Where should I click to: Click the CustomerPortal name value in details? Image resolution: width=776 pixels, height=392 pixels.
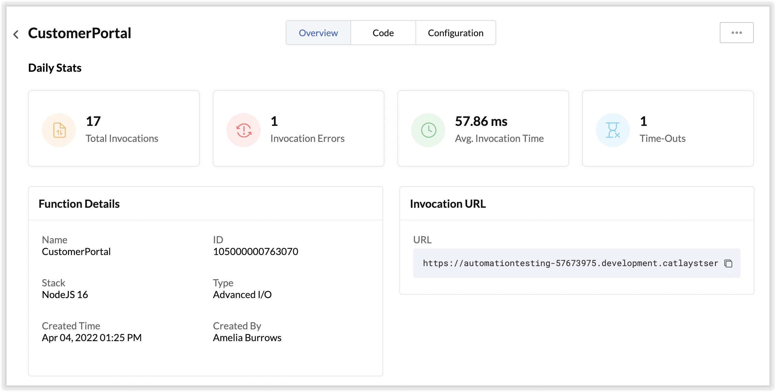tap(76, 251)
